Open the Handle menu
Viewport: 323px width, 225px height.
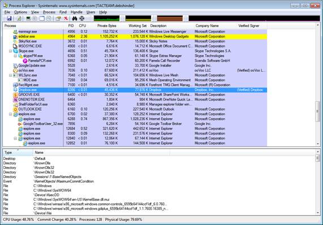pos(76,12)
